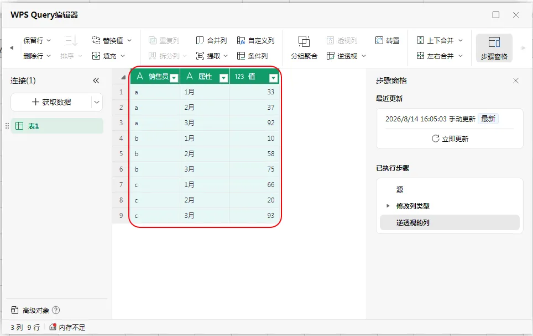Select row header 1
The image size is (533, 336).
(x=121, y=92)
